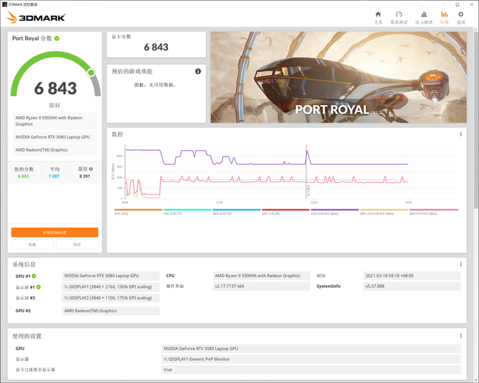Screen dimensions: 479x383
Task: Click green check mark beside Port Royal score
Action: tap(57, 39)
